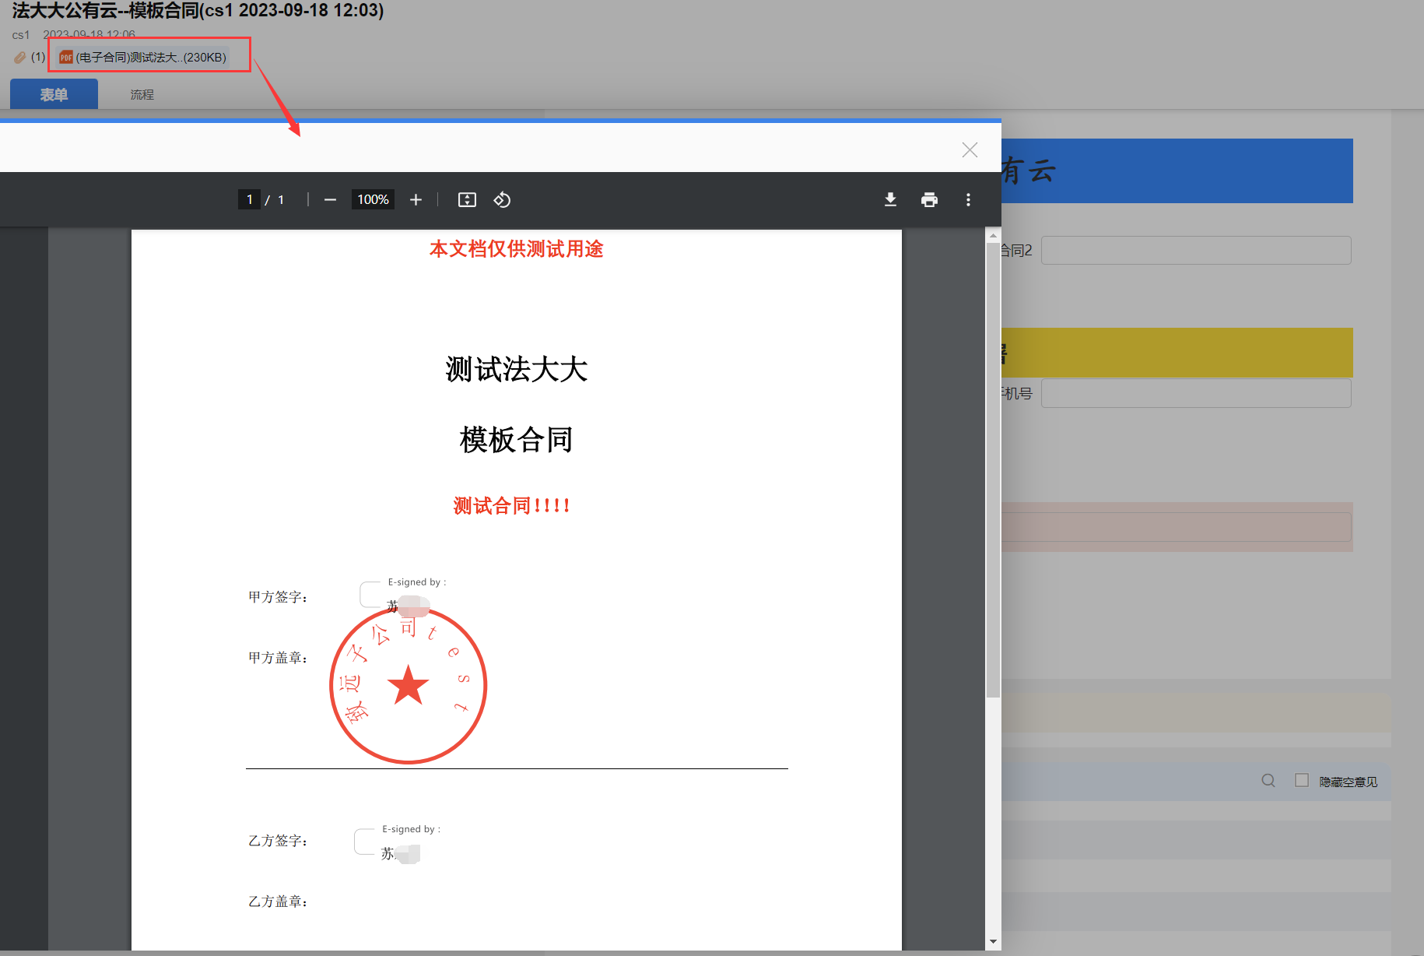Switch to the 流程 tab
Screen dimensions: 1424x956
(142, 95)
